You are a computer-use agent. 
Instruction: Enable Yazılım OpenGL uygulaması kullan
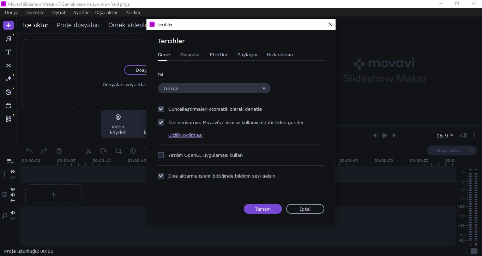click(161, 155)
